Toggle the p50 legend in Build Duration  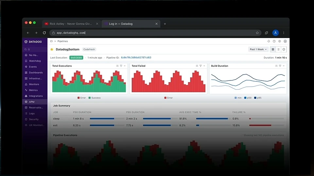pyautogui.click(x=248, y=98)
